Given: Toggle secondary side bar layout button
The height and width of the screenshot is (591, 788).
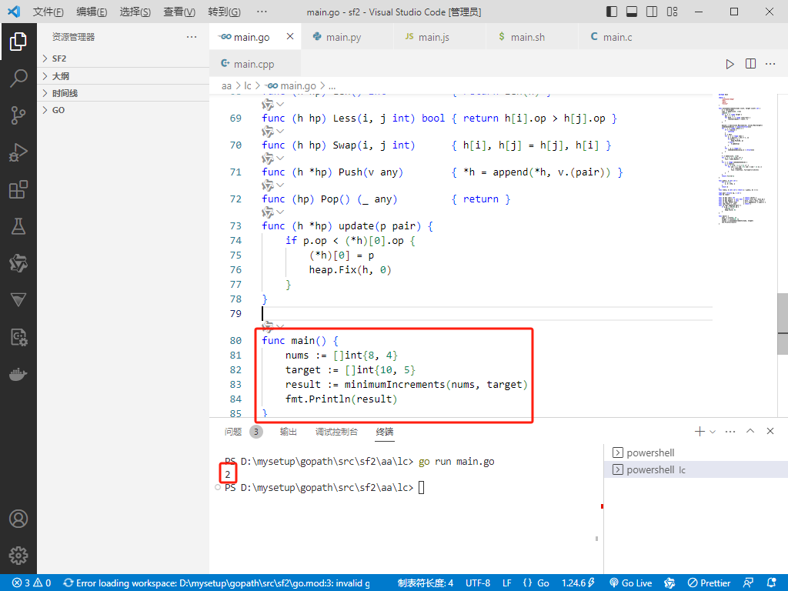Looking at the screenshot, I should click(652, 12).
